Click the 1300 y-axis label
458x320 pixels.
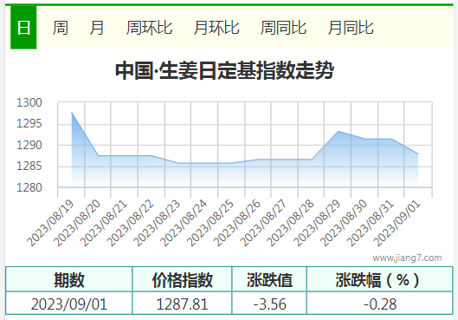[29, 102]
